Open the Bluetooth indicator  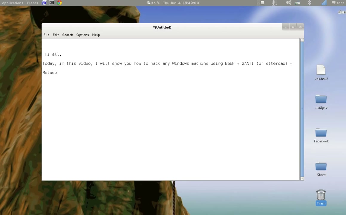coord(309,3)
